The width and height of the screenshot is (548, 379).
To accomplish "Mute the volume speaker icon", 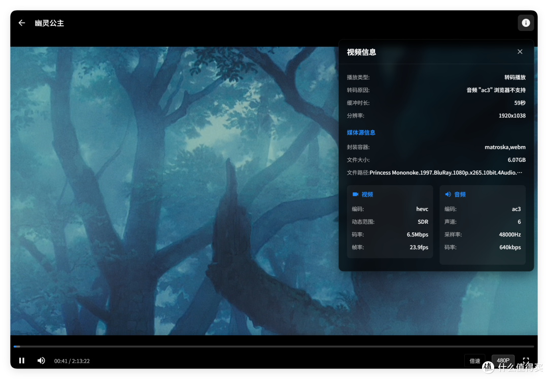I will [x=41, y=361].
